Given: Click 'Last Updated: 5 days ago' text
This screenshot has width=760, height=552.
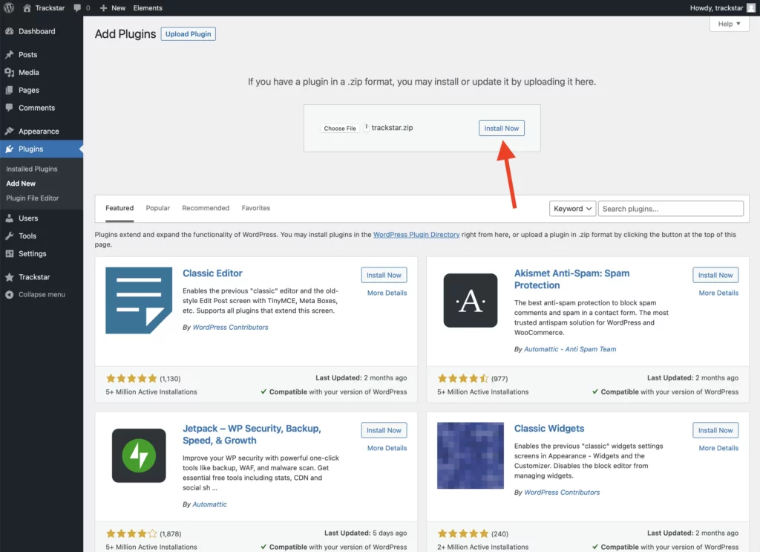Looking at the screenshot, I should click(x=365, y=533).
